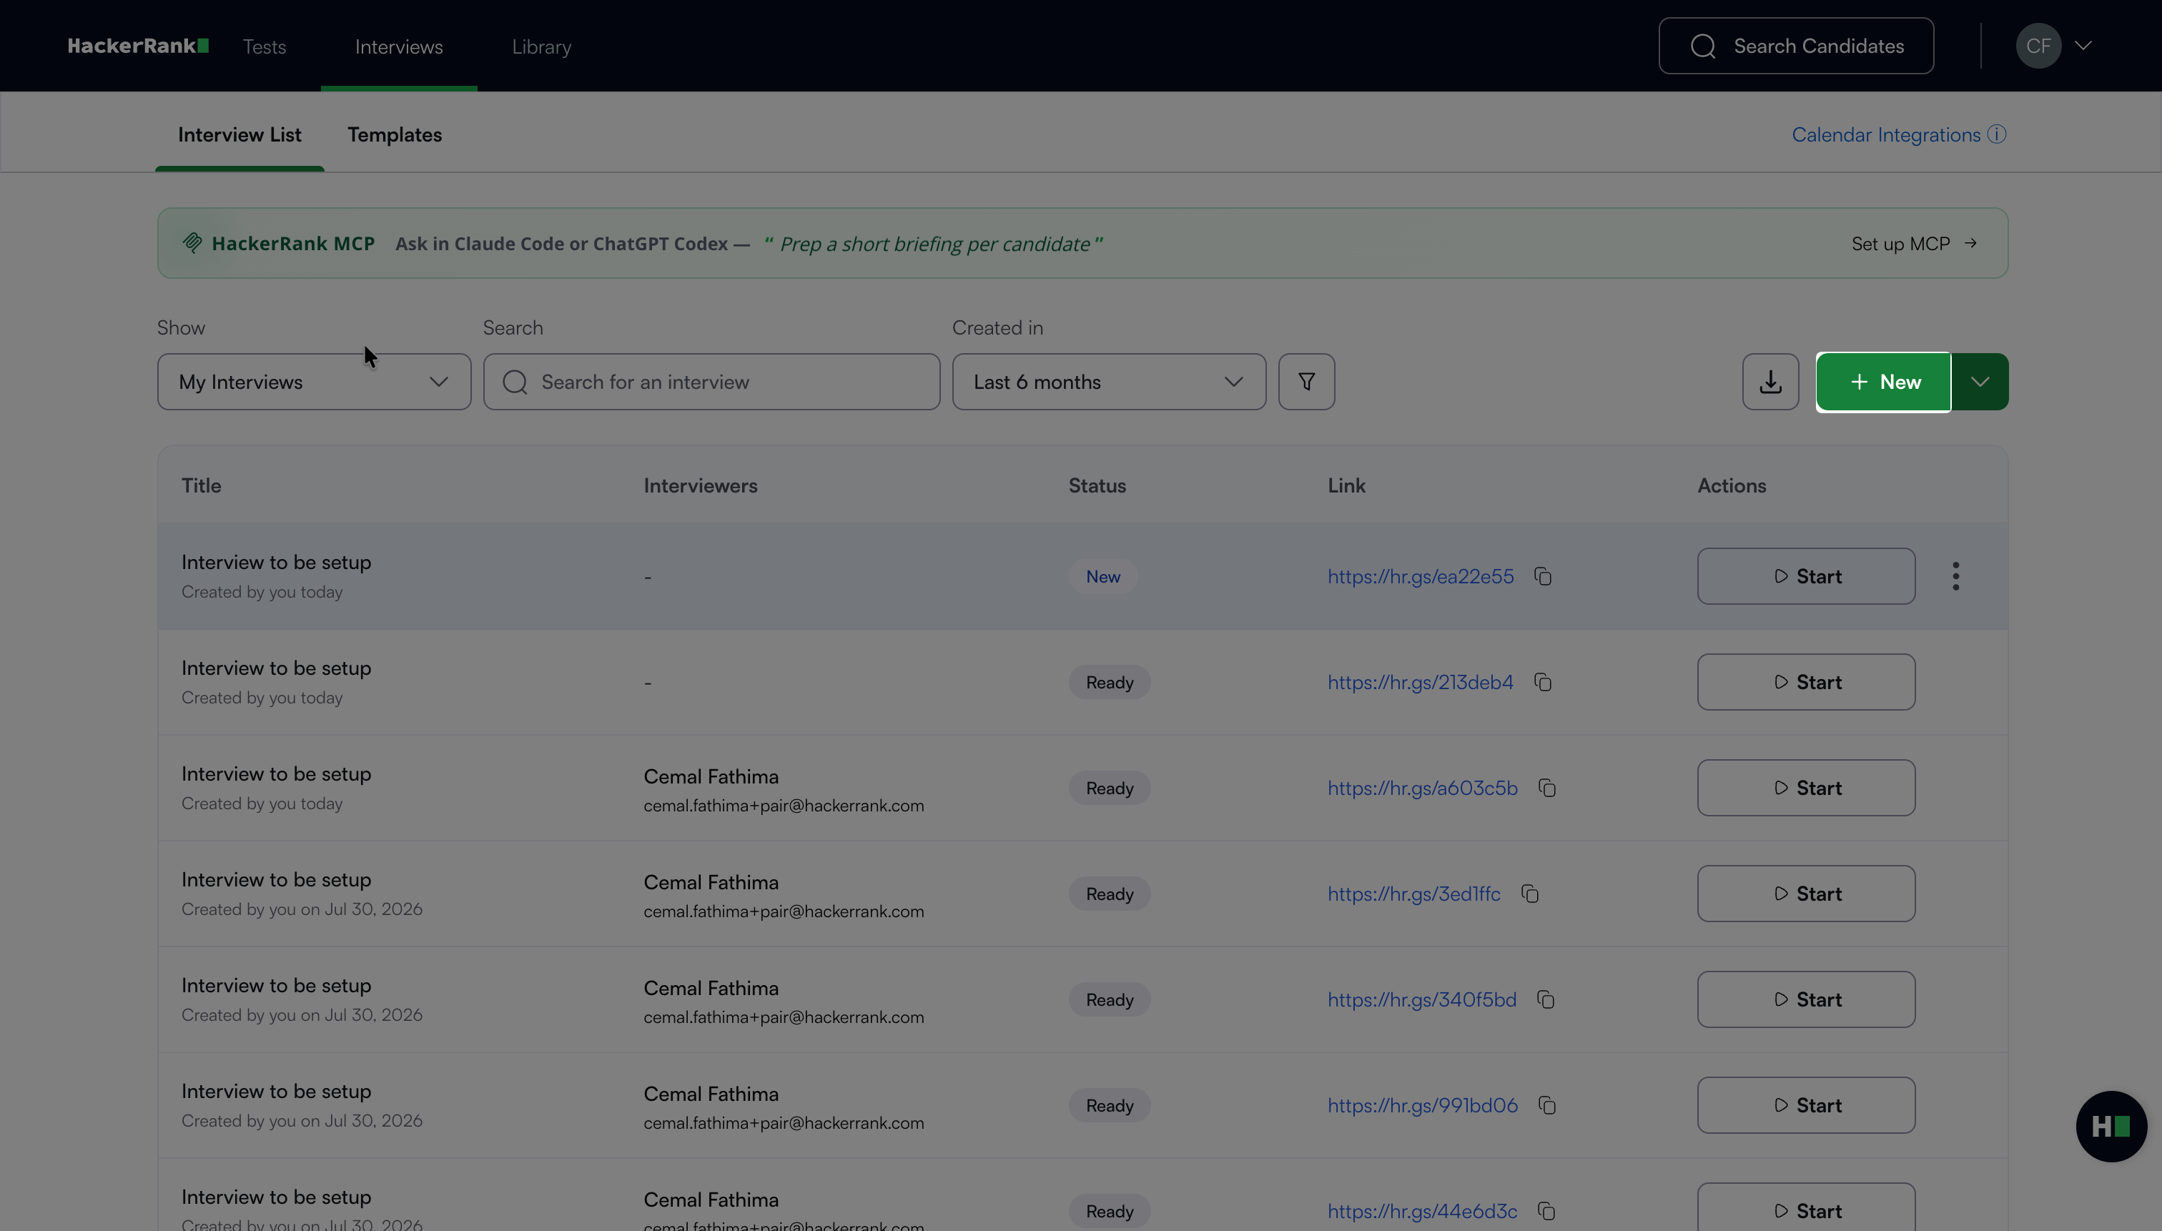Screen dimensions: 2162x1231
Task: Open the Calendar Integrations link
Action: point(1886,134)
